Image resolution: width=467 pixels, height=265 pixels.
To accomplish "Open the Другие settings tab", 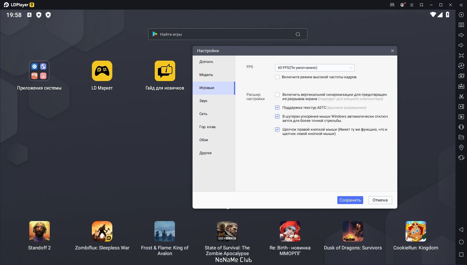I will 214,153.
